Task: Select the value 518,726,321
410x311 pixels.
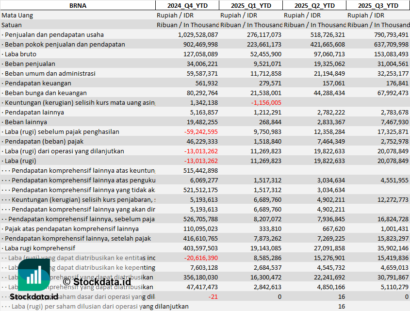Action: point(328,35)
